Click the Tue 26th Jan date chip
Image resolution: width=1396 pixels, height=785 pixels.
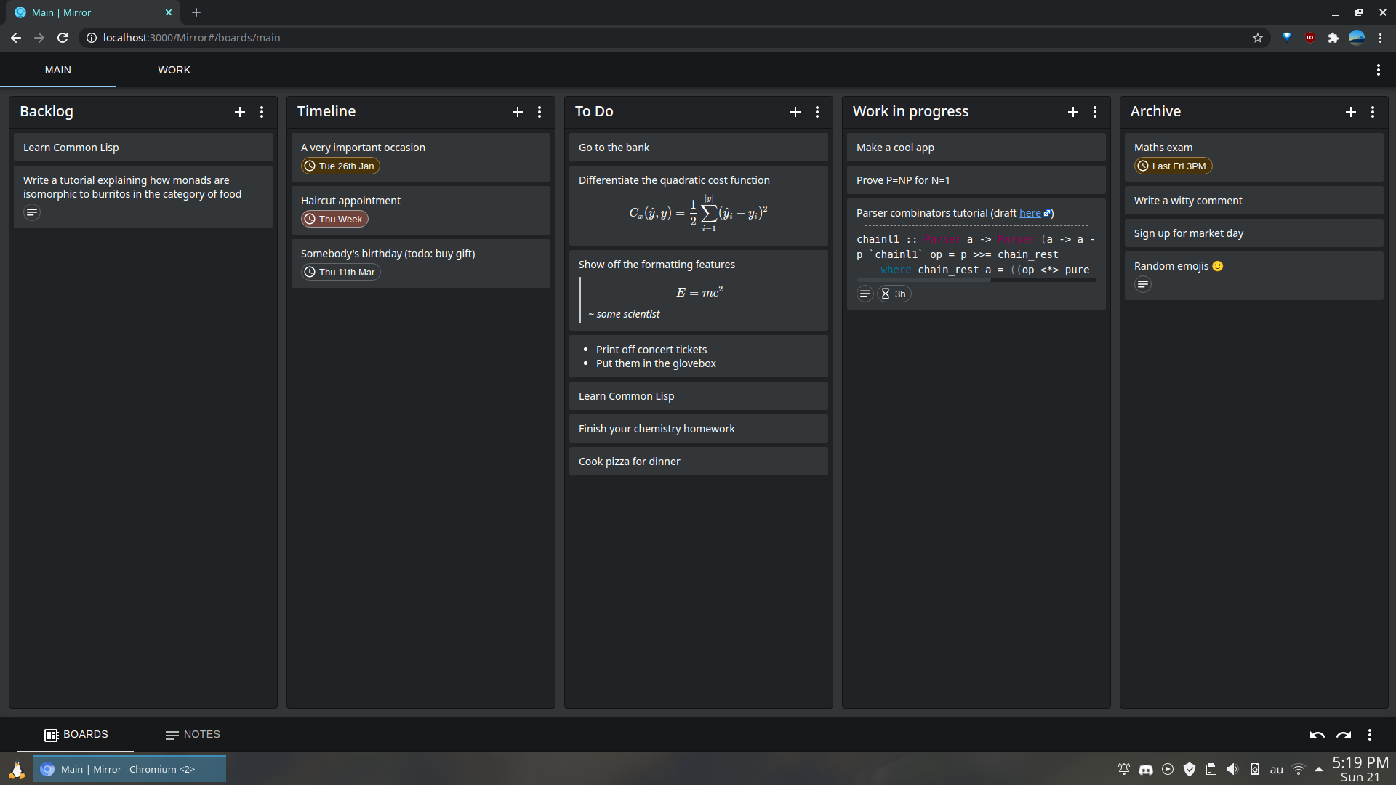click(x=340, y=166)
